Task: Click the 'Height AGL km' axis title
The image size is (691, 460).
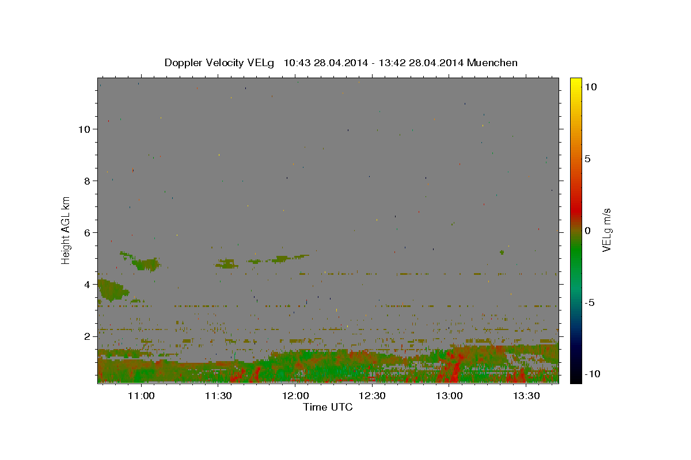Action: click(66, 230)
